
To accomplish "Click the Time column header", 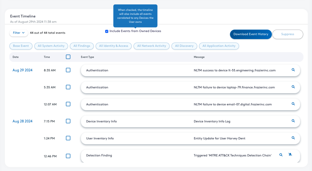I will coord(47,57).
